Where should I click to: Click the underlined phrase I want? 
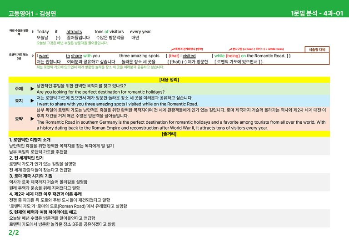[x=43, y=55]
